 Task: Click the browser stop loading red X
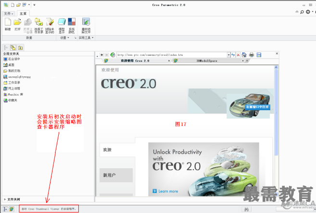click(x=238, y=55)
